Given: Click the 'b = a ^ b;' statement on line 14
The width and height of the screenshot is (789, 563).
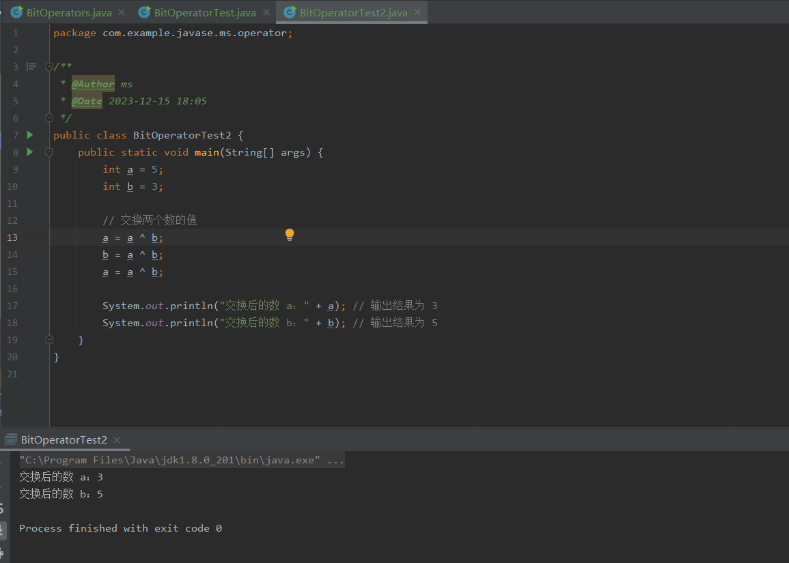Looking at the screenshot, I should click(133, 255).
